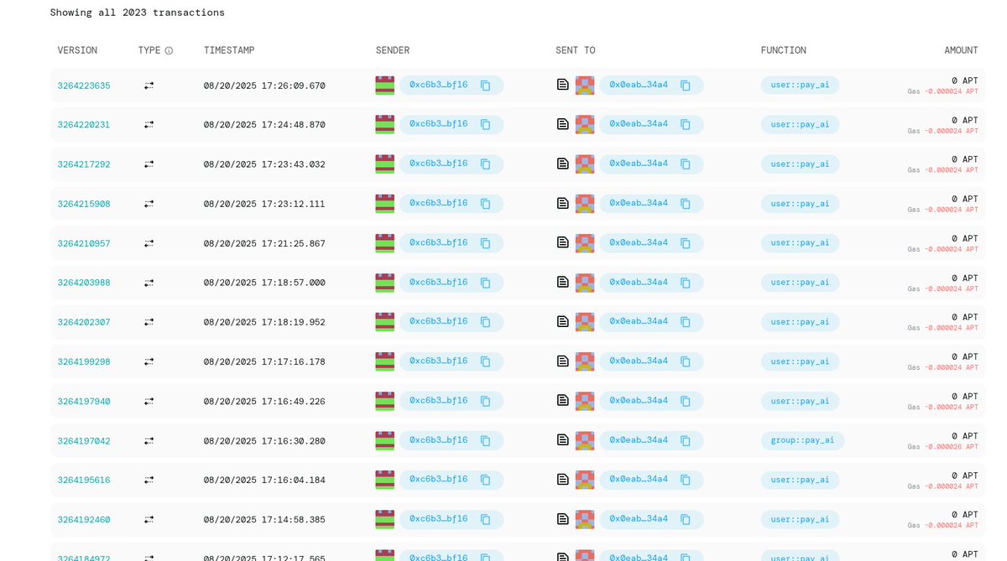The width and height of the screenshot is (1007, 561).
Task: Open transaction version 3264217292
Action: (84, 164)
